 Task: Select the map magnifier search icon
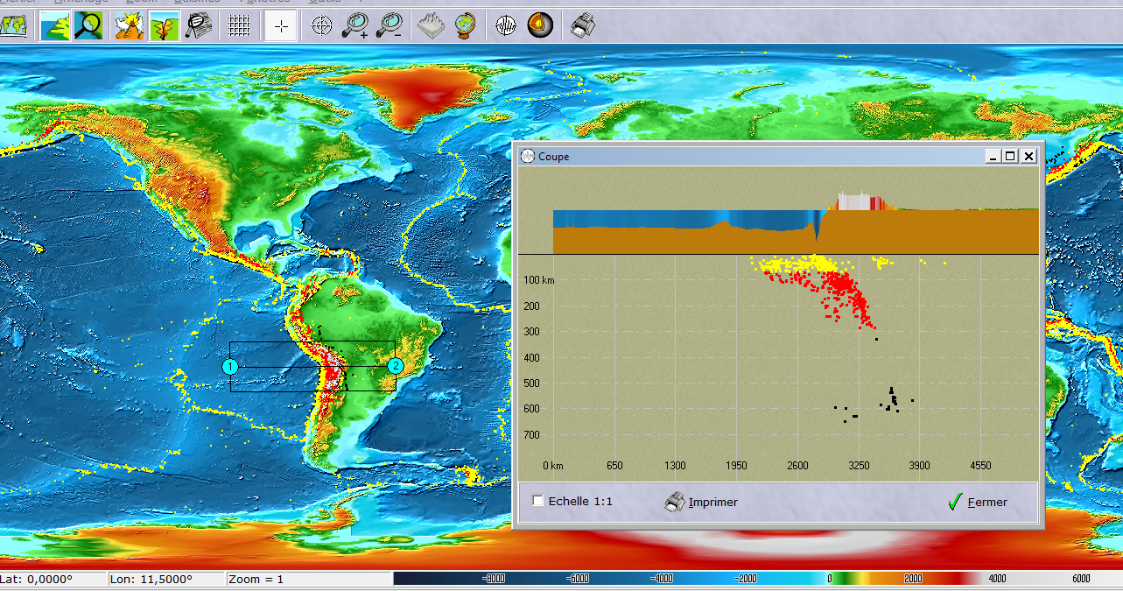click(x=88, y=26)
